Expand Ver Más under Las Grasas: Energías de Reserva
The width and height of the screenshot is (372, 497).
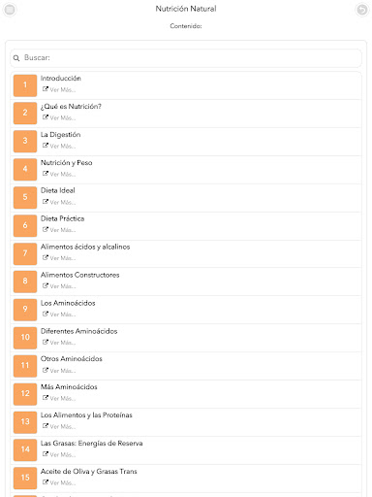(x=63, y=454)
